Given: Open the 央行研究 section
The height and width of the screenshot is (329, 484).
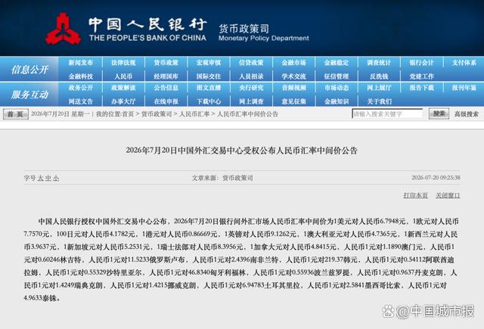Looking at the screenshot, I should tap(251, 88).
